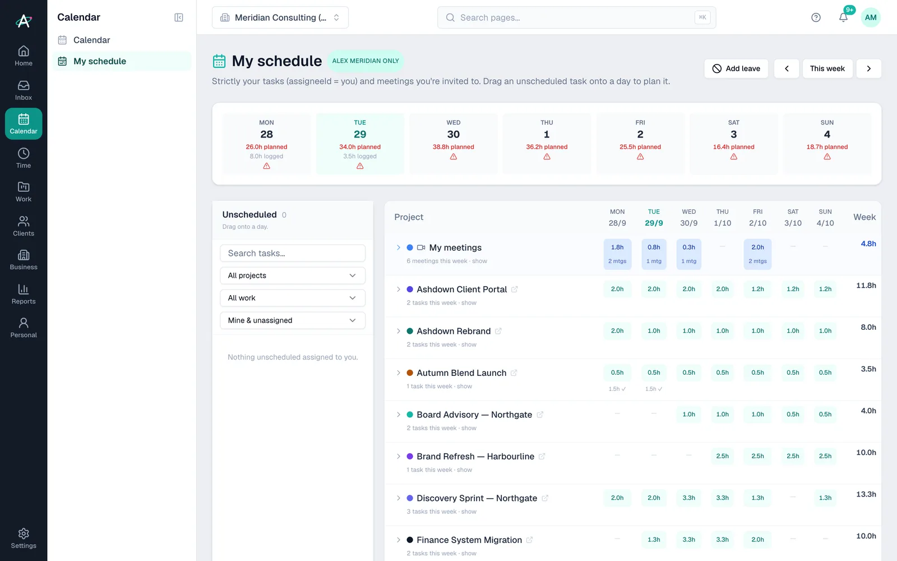897x561 pixels.
Task: Open Reports in the sidebar
Action: coord(24,294)
